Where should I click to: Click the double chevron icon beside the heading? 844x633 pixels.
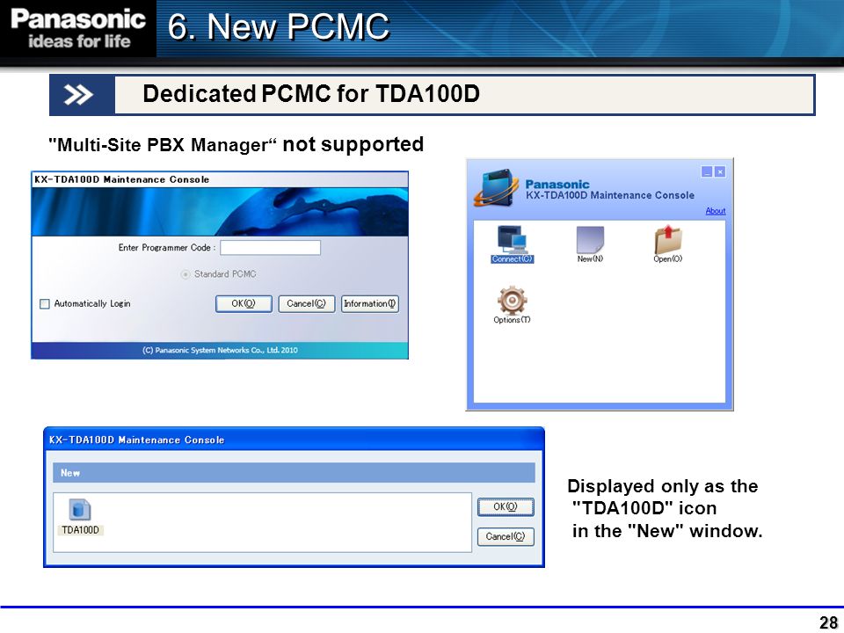coord(78,95)
